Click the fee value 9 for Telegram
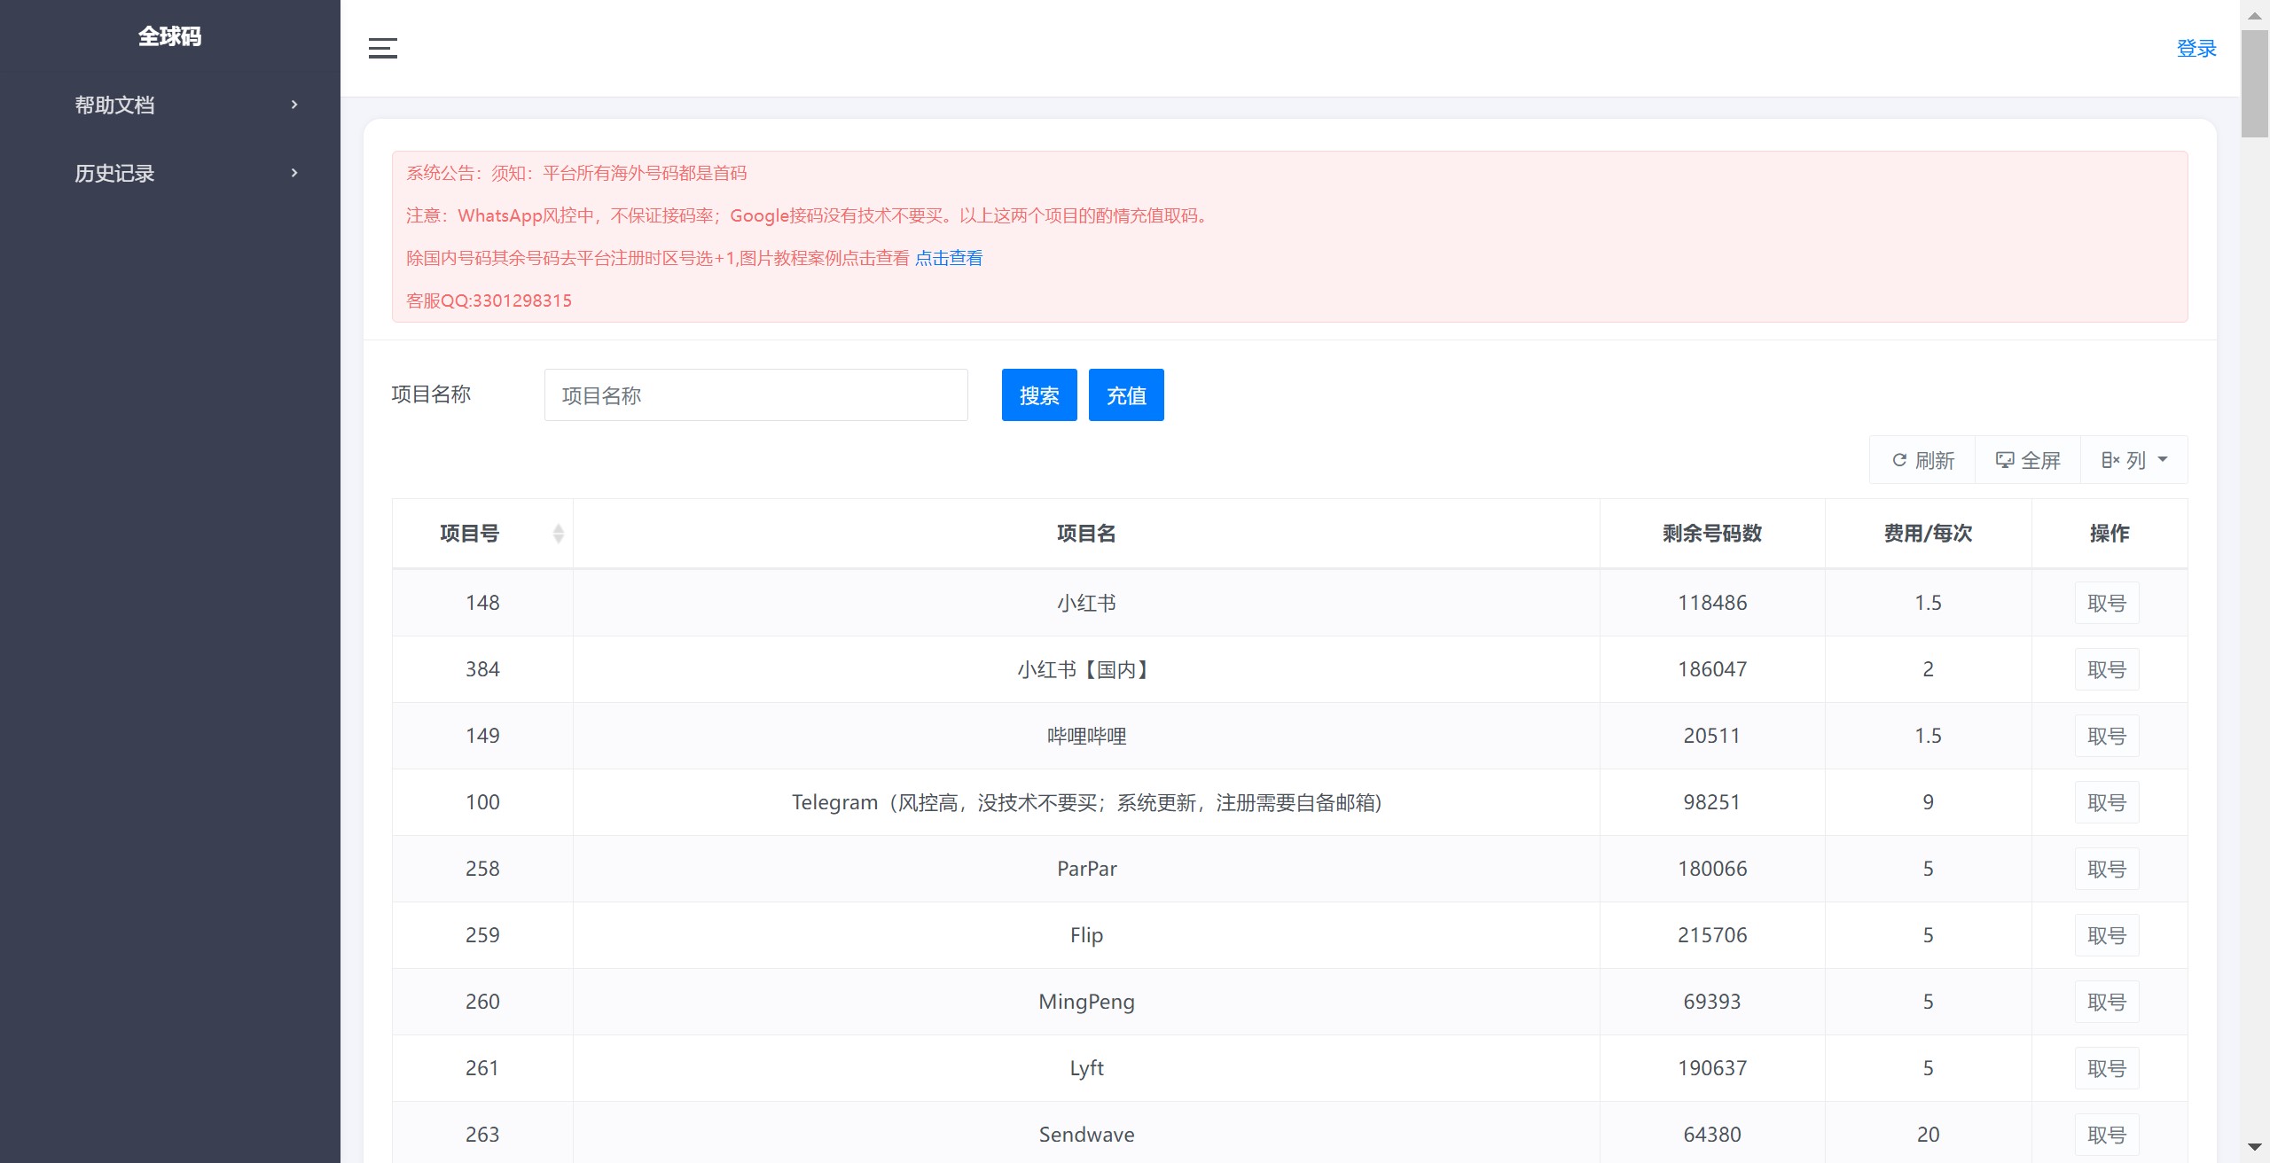Viewport: 2270px width, 1163px height. 1928,802
